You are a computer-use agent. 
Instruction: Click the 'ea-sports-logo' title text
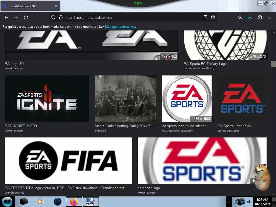149,188
